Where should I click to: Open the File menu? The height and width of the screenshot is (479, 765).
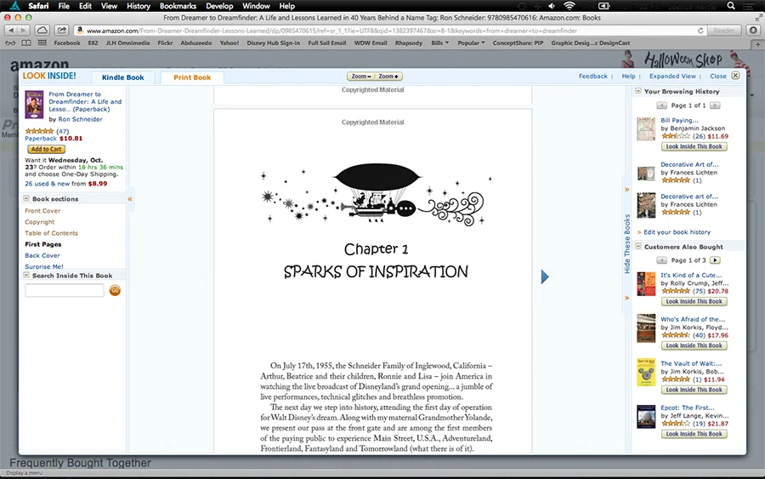(64, 6)
